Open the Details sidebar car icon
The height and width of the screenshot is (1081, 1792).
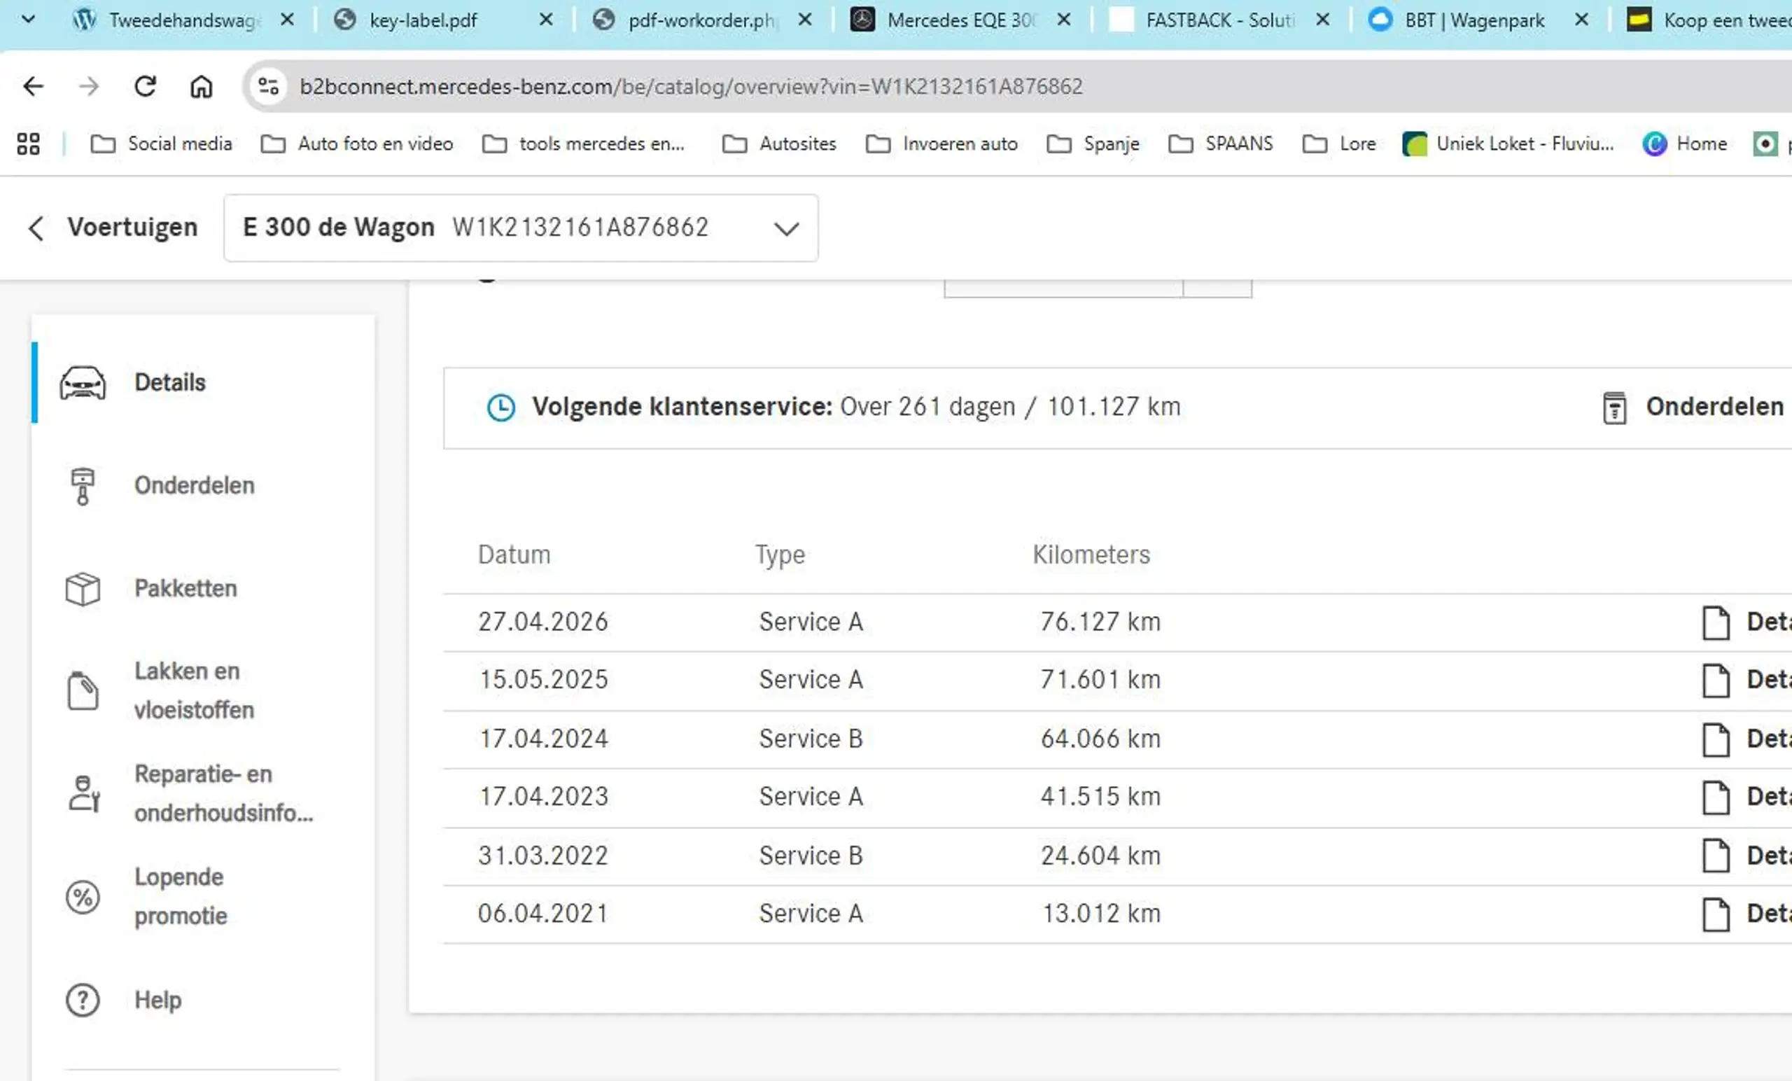click(x=82, y=383)
